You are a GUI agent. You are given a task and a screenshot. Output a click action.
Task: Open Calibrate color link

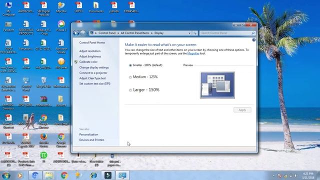pyautogui.click(x=88, y=62)
